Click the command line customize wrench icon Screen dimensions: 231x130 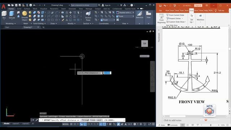tap(37, 120)
